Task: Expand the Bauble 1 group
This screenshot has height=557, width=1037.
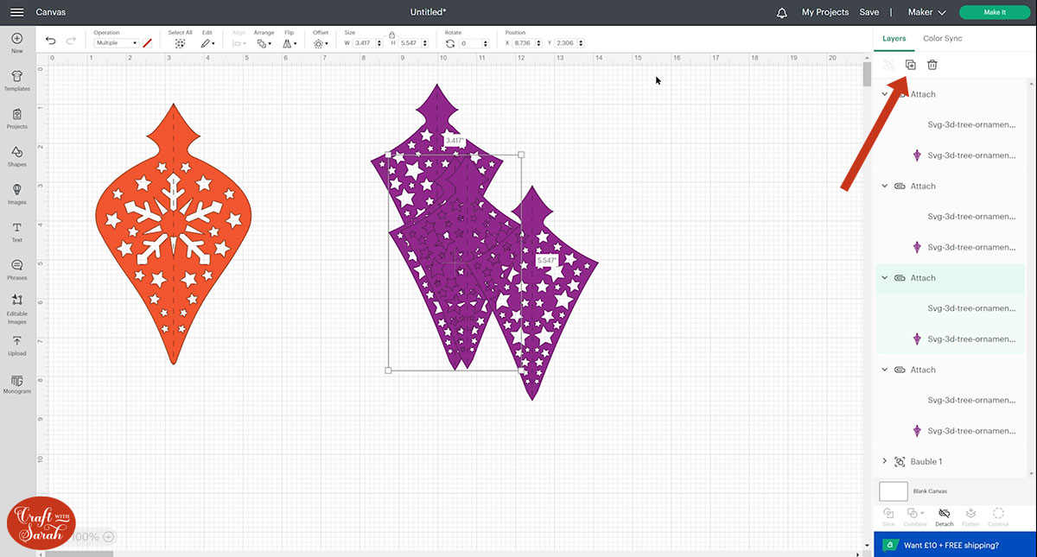Action: pos(885,461)
